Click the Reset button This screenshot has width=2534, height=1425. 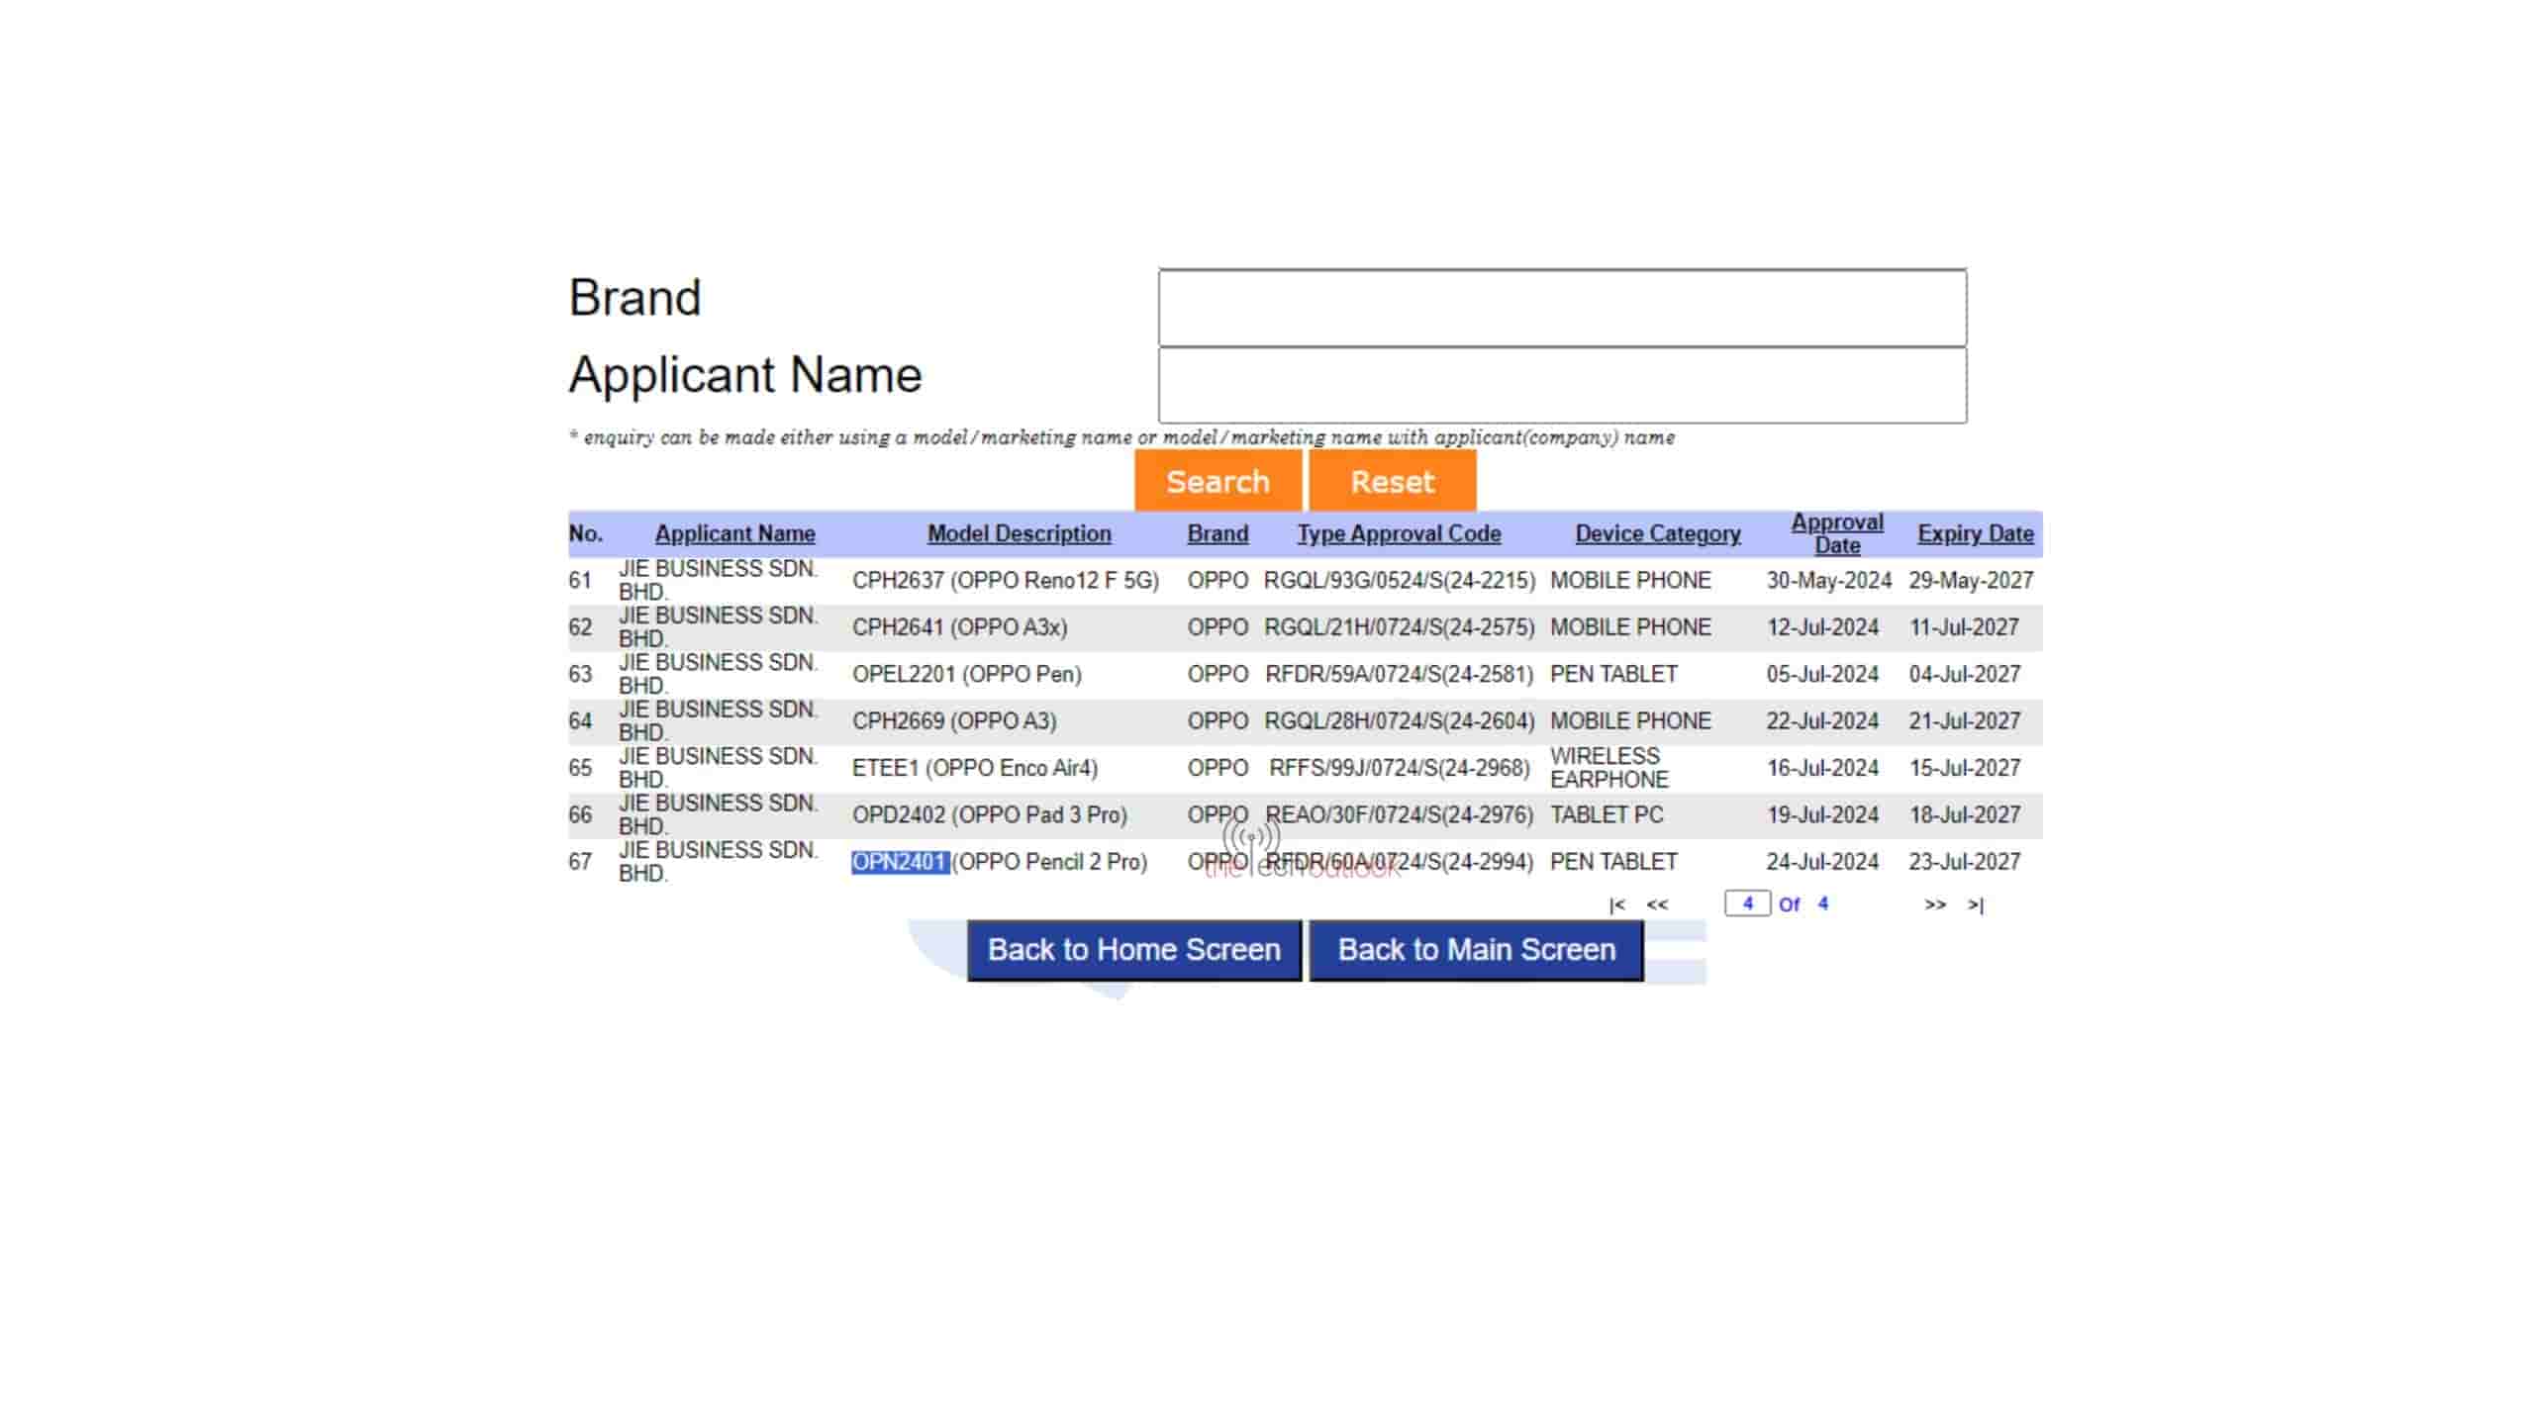coord(1392,481)
